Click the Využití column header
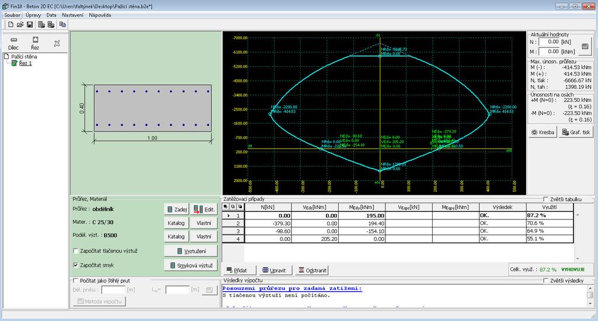Viewport: 598px width, 321px height. tap(550, 207)
